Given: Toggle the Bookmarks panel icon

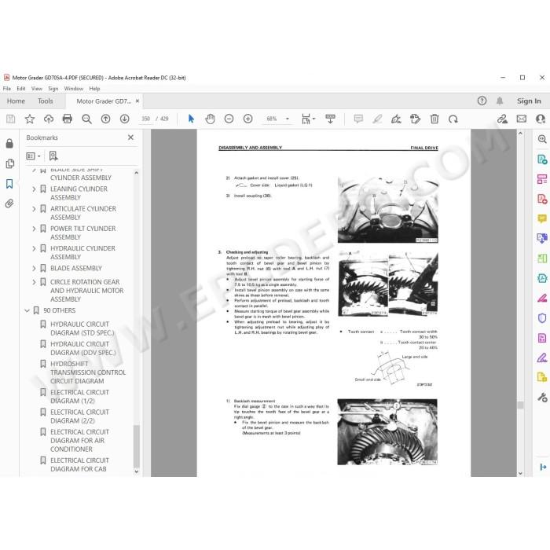Looking at the screenshot, I should [9, 183].
